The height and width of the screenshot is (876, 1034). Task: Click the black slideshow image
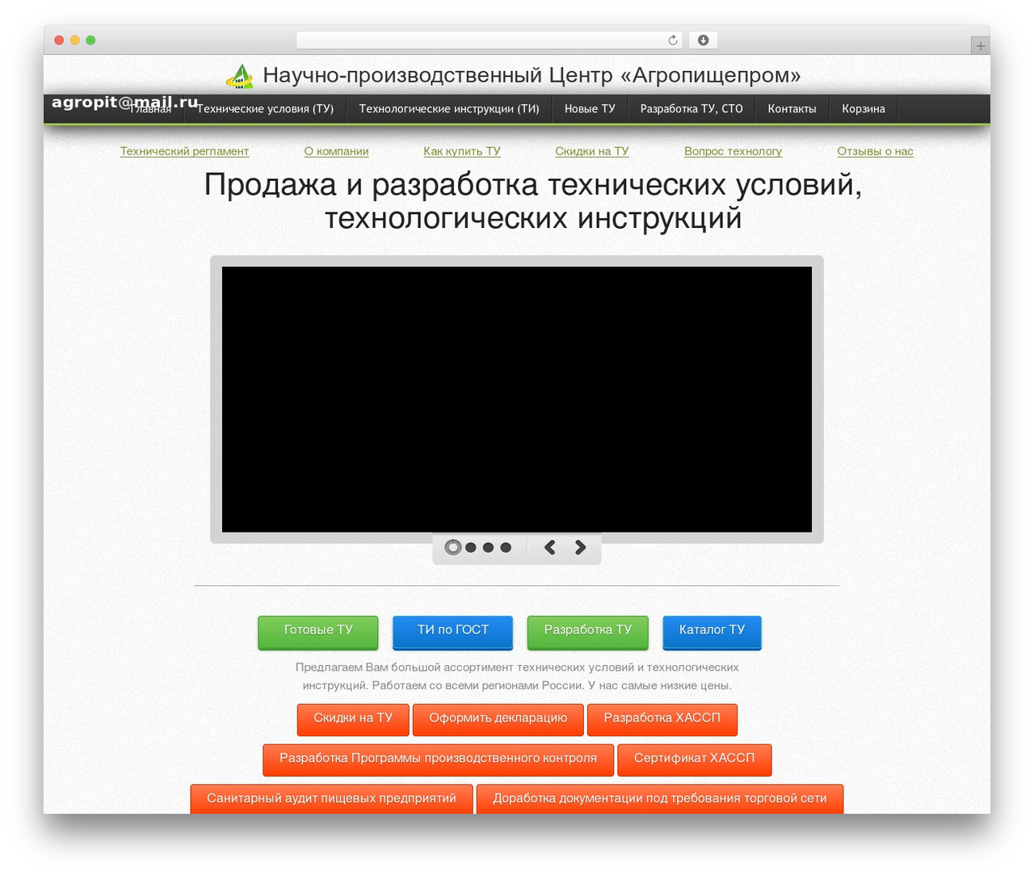point(517,399)
